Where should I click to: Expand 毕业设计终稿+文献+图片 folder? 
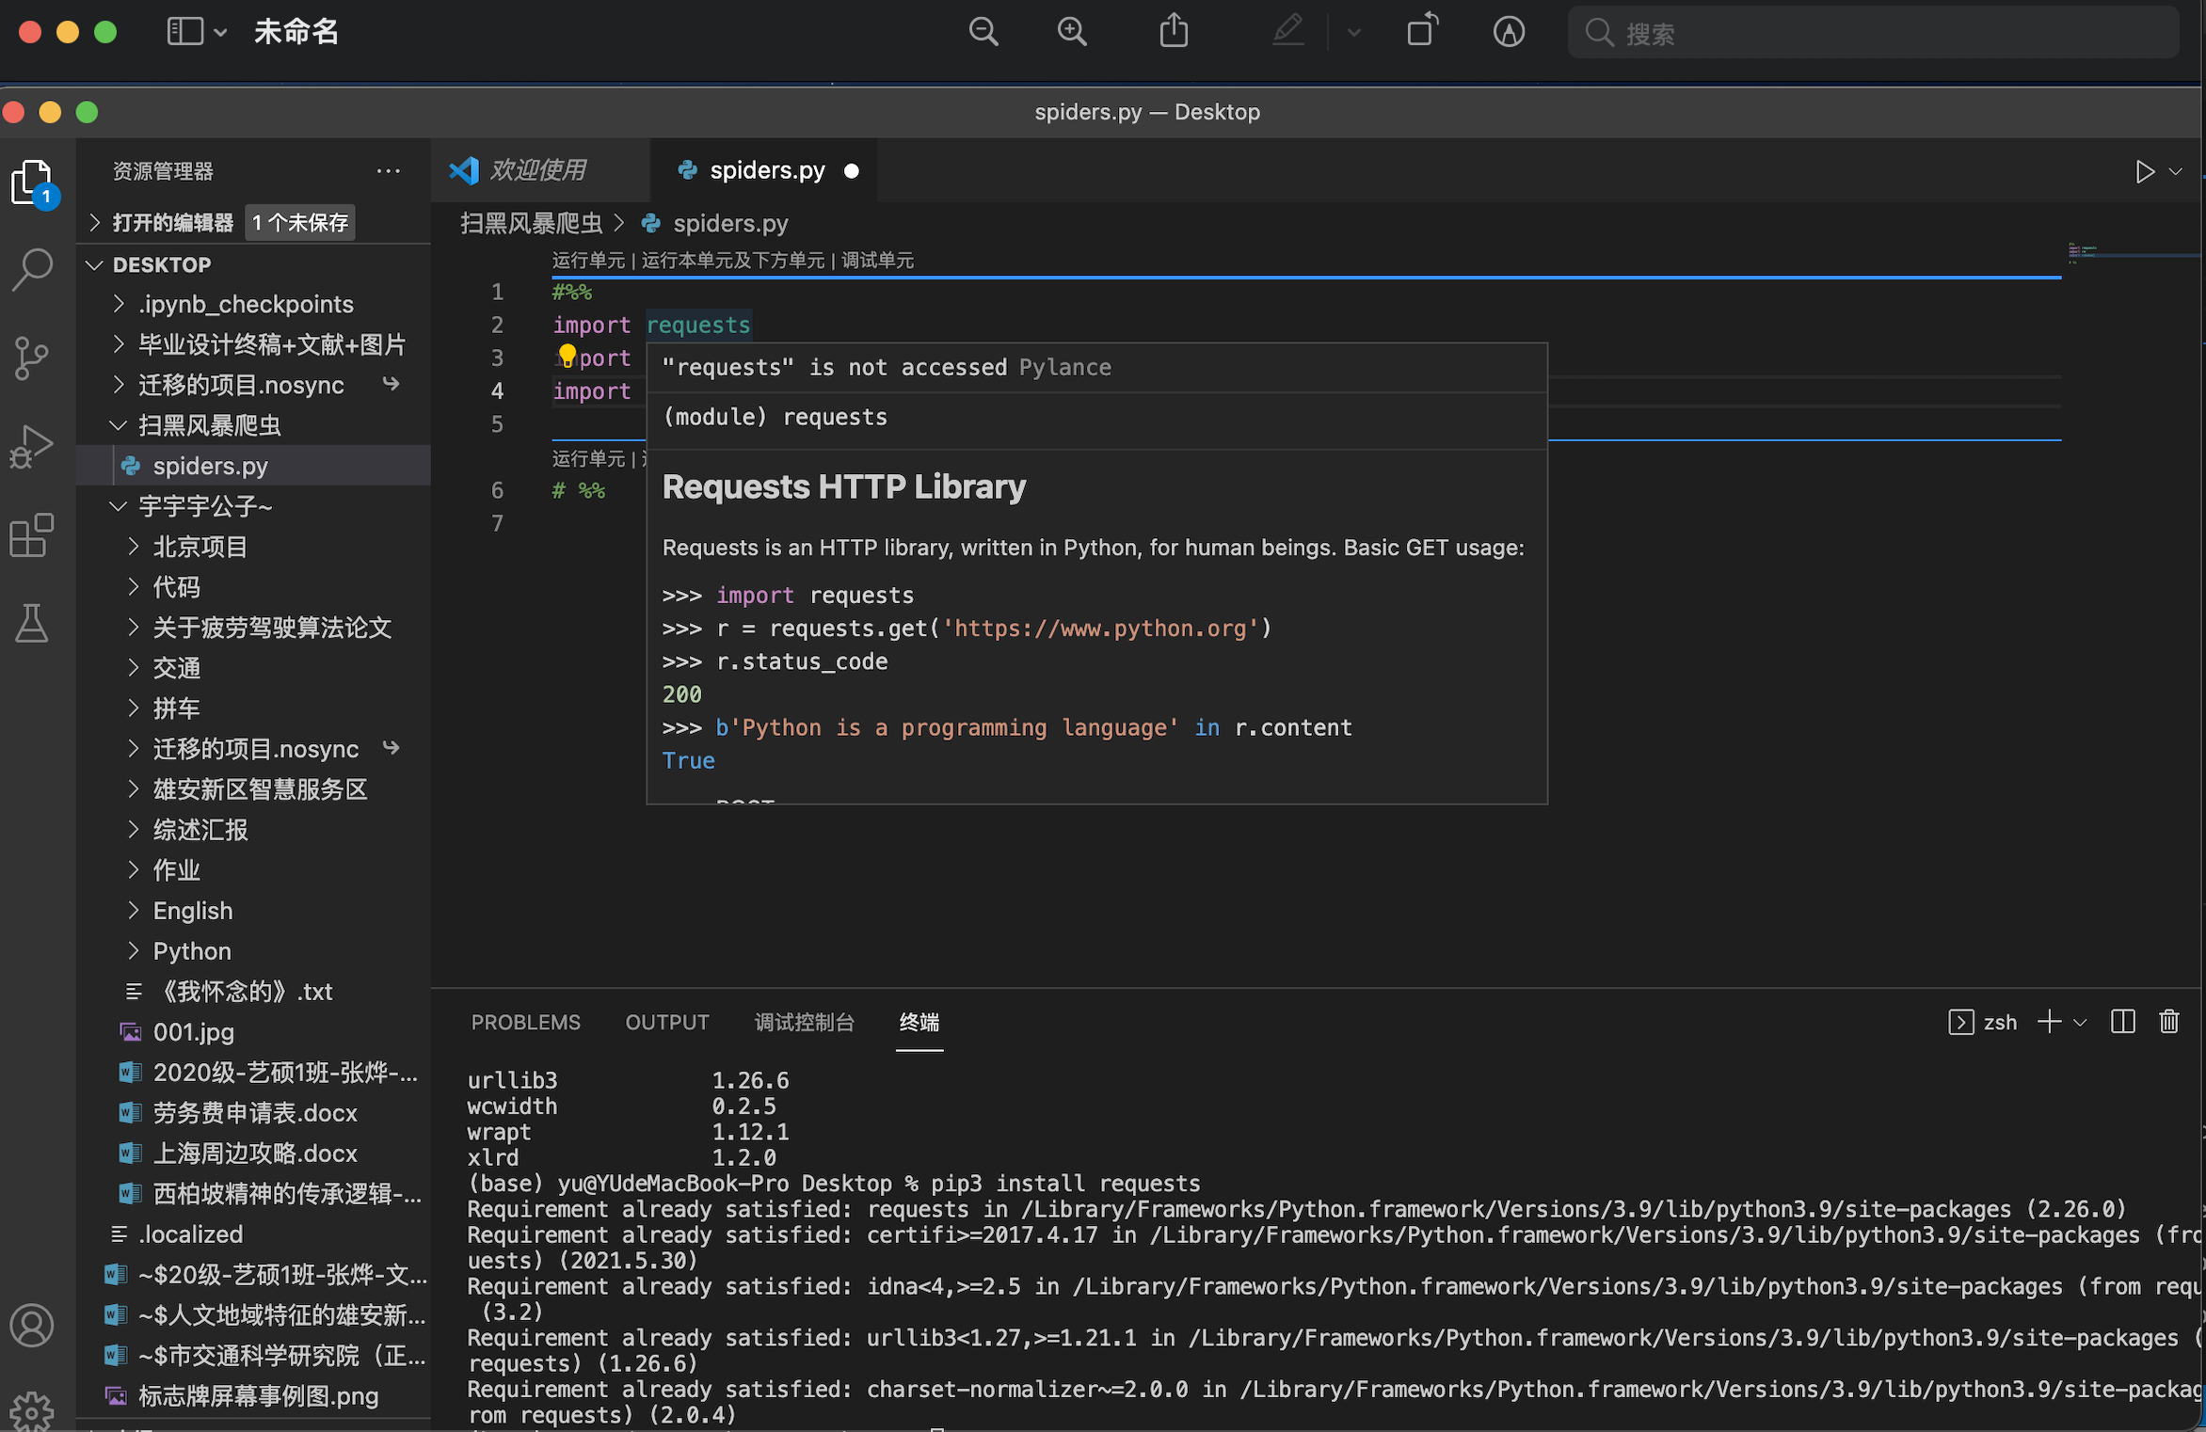[x=272, y=345]
